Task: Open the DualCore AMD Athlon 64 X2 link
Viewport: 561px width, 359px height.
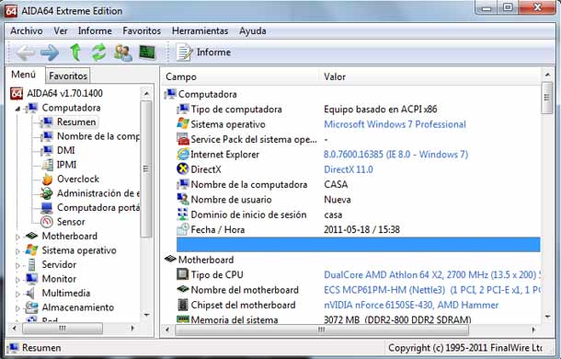Action: pyautogui.click(x=432, y=275)
